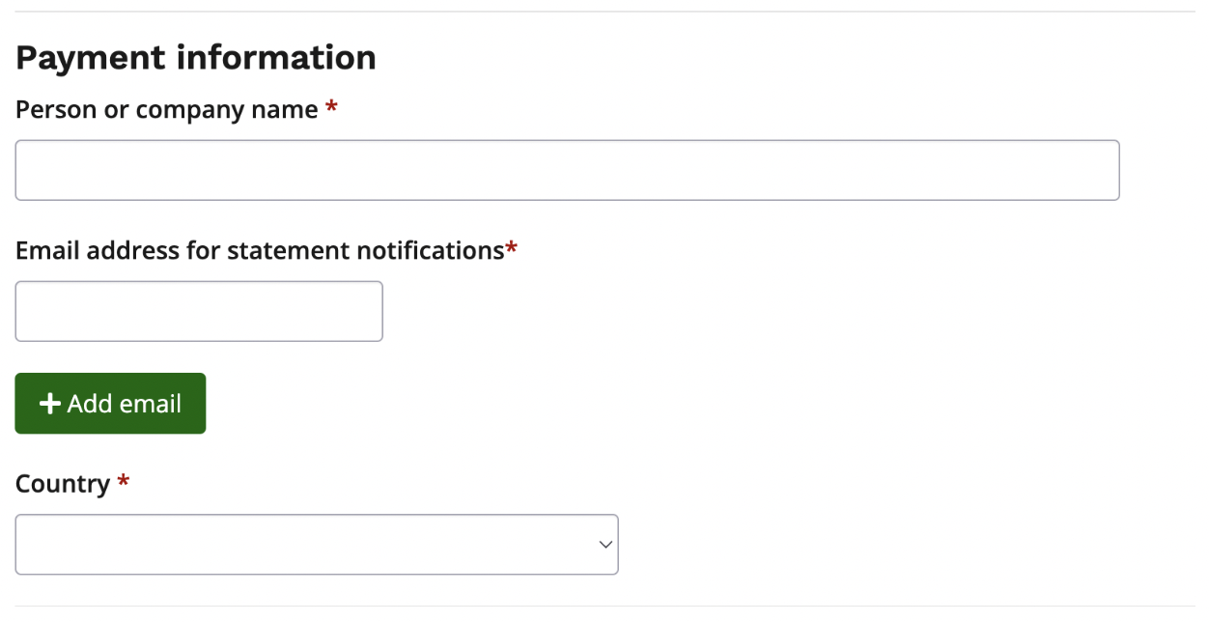
Task: Focus the Person or company name field
Action: [x=567, y=170]
